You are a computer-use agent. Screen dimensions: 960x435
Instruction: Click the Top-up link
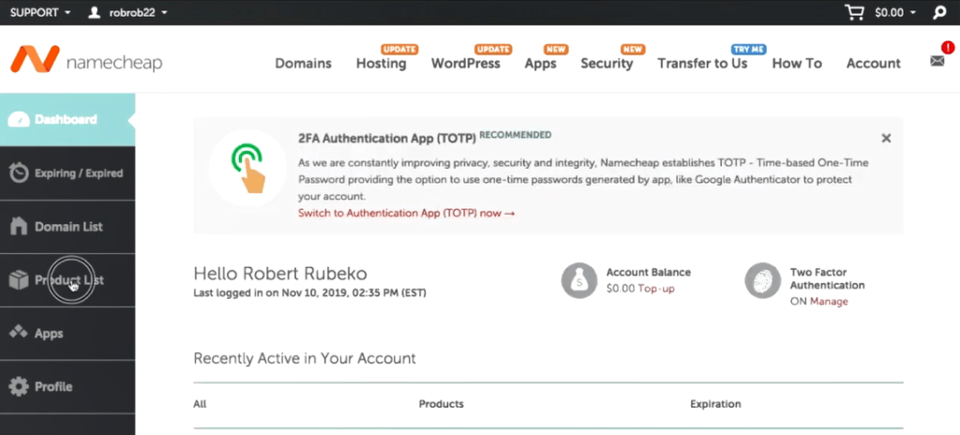pos(655,288)
